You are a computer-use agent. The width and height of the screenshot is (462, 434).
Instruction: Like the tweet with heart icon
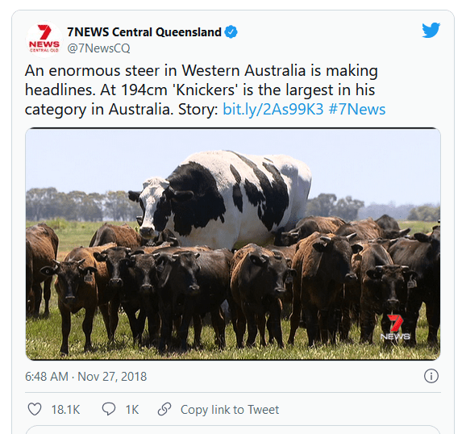35,409
